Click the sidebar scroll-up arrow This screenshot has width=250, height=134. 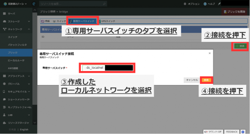pos(35,10)
